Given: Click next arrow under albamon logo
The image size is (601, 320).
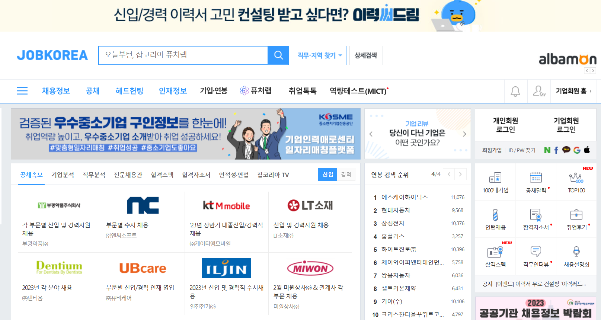Looking at the screenshot, I should [593, 71].
